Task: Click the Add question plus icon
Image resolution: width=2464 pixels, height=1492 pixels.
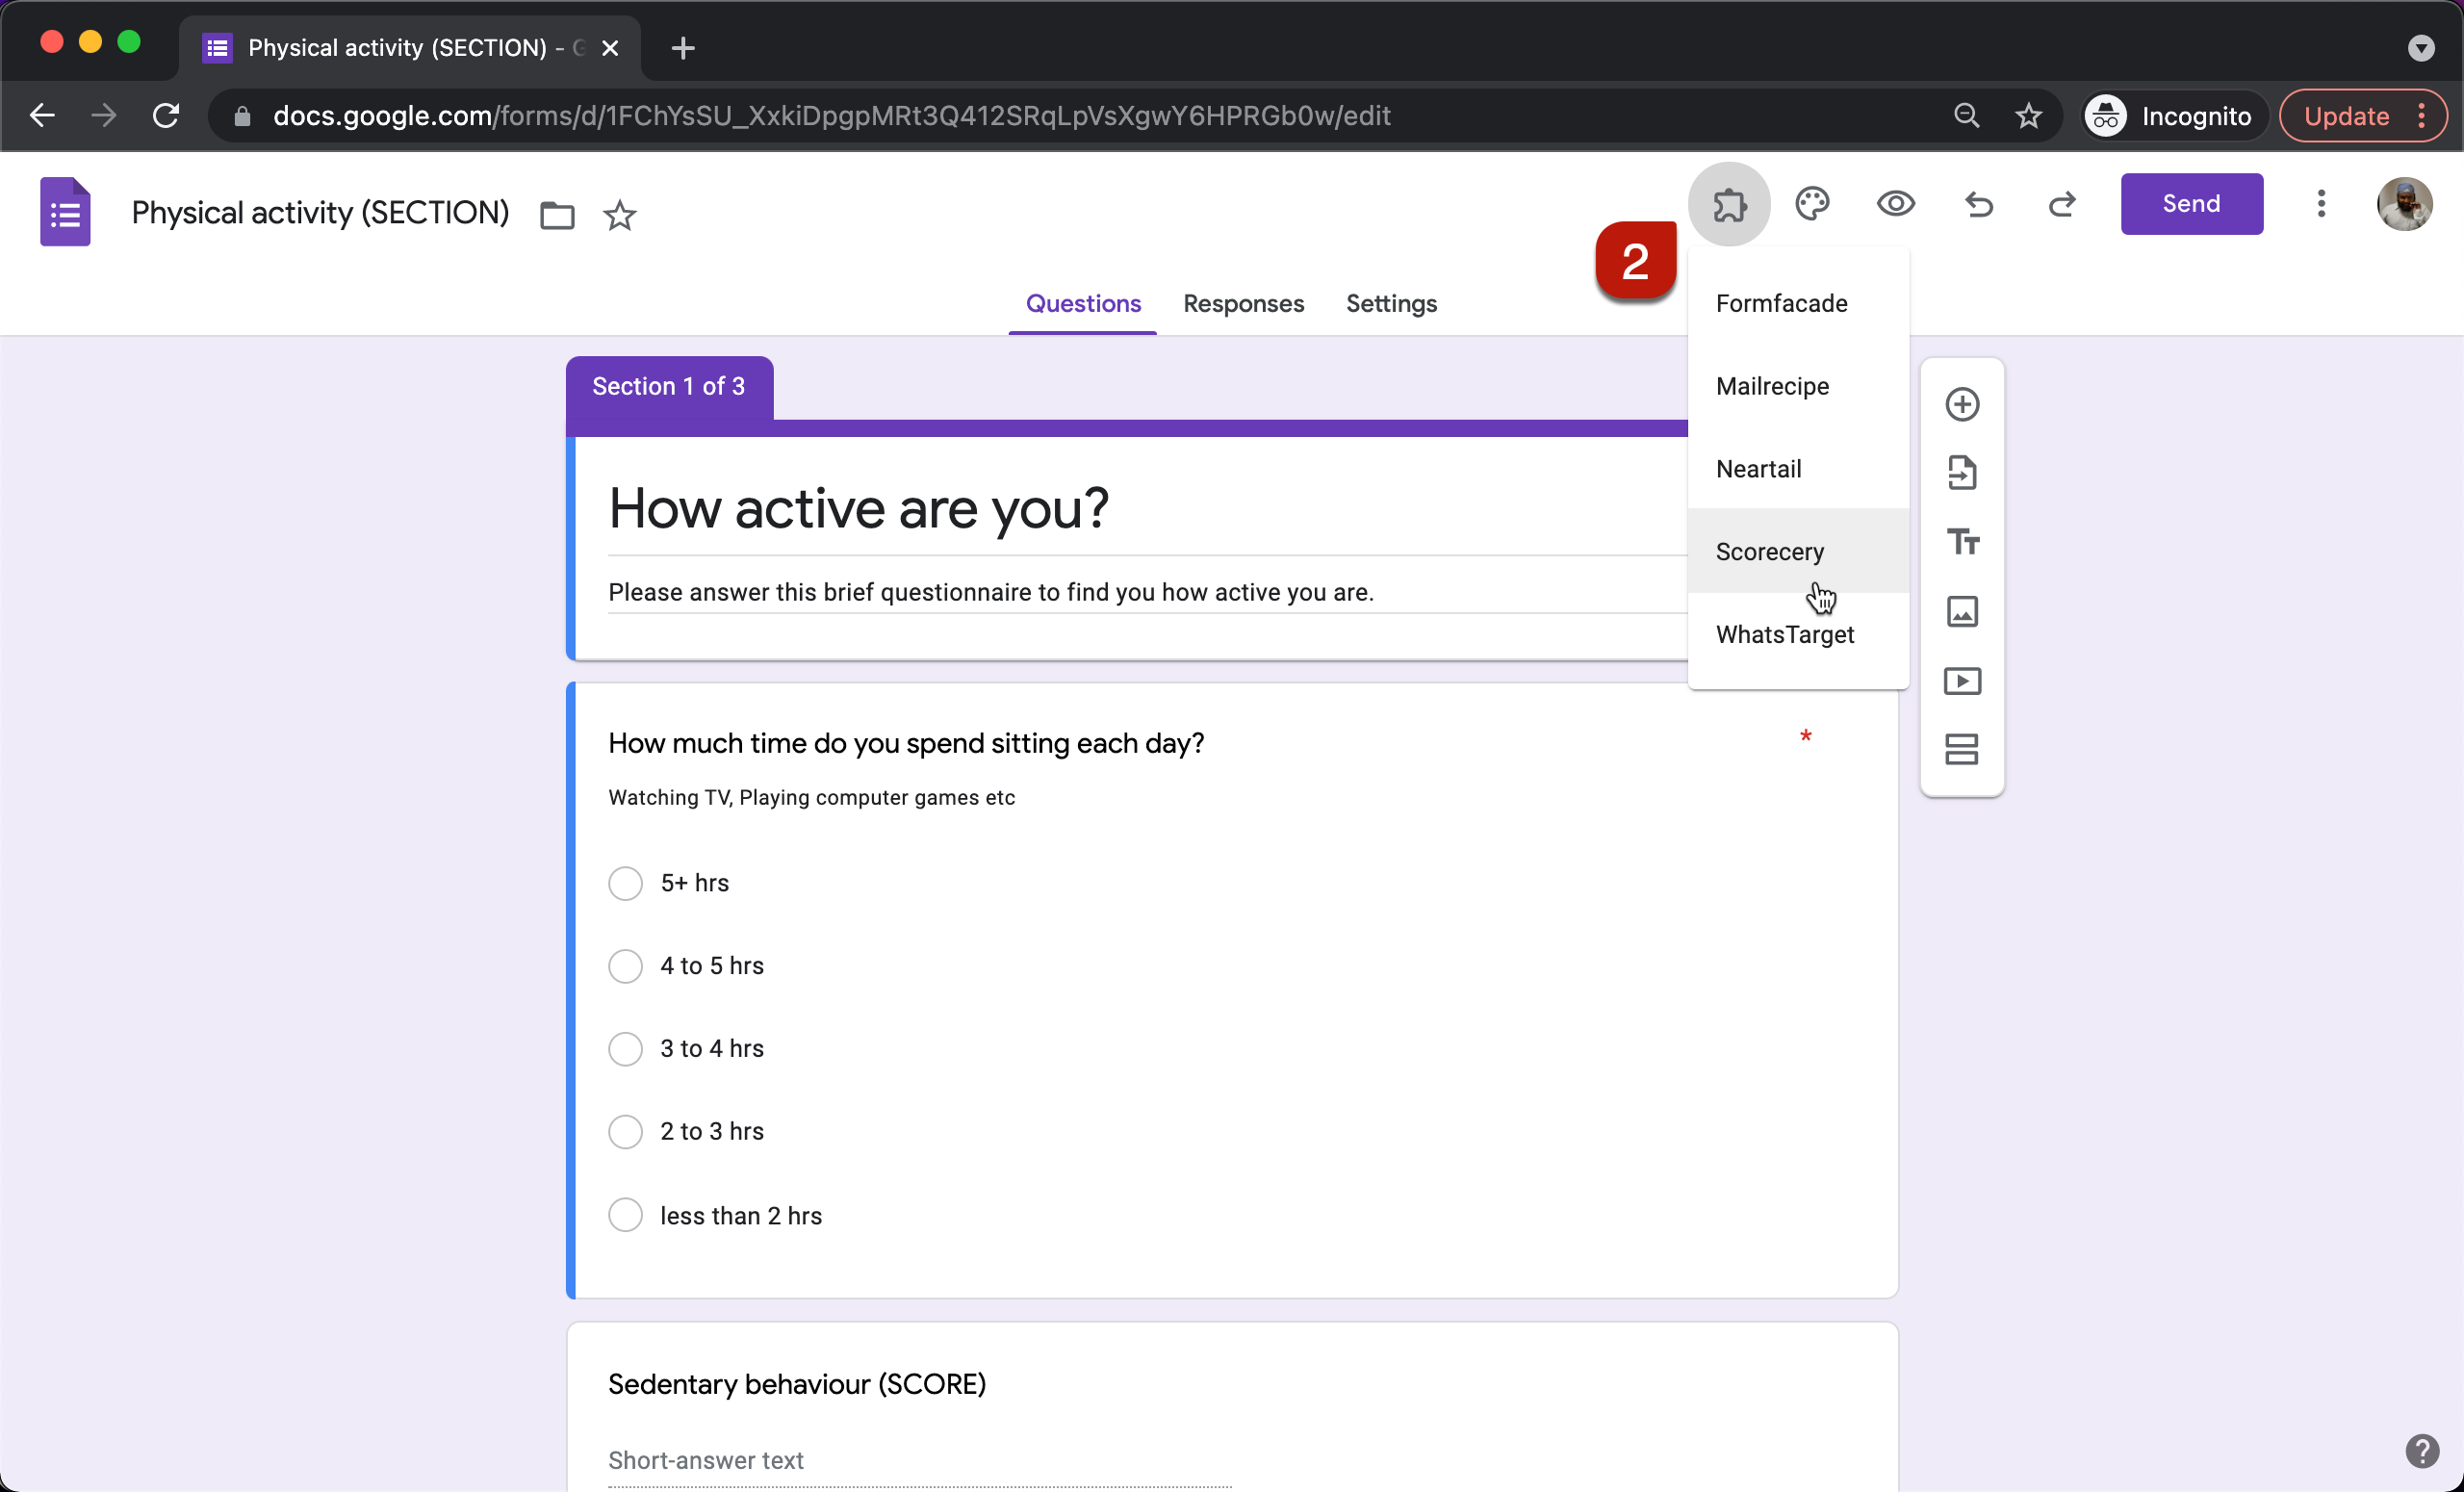Action: [1962, 405]
